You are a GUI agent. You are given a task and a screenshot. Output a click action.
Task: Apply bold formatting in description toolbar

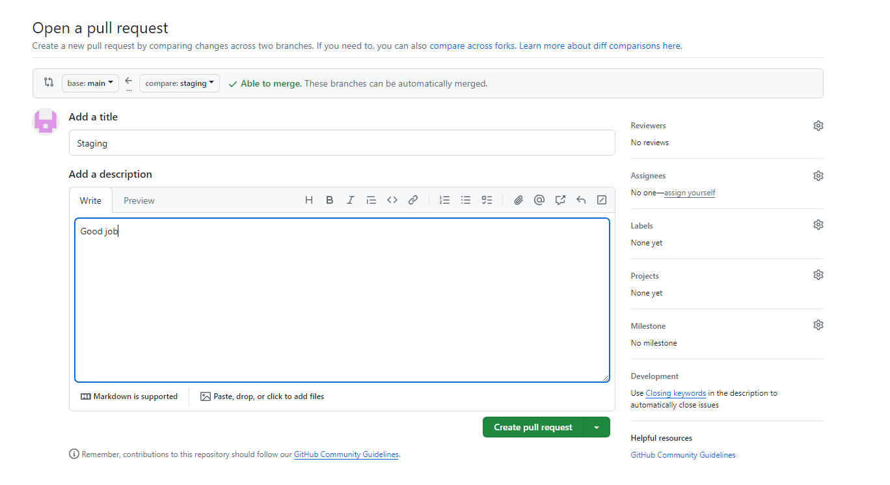pos(330,201)
